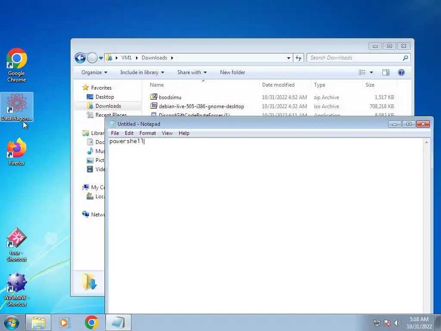Click the VM1 breadcrumb segment
Image resolution: width=441 pixels, height=331 pixels.
coord(126,58)
